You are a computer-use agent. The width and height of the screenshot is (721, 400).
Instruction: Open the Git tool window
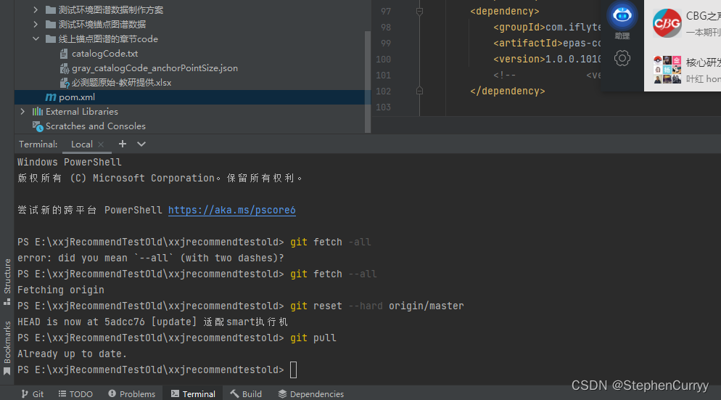pyautogui.click(x=32, y=394)
